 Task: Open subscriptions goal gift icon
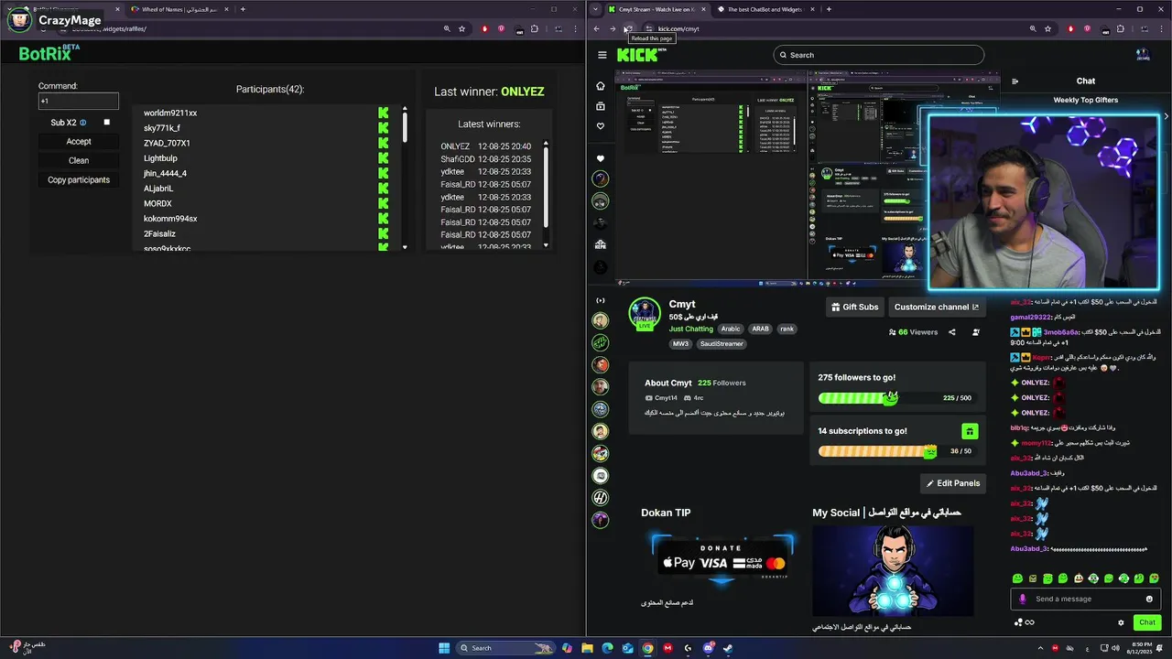pyautogui.click(x=970, y=431)
